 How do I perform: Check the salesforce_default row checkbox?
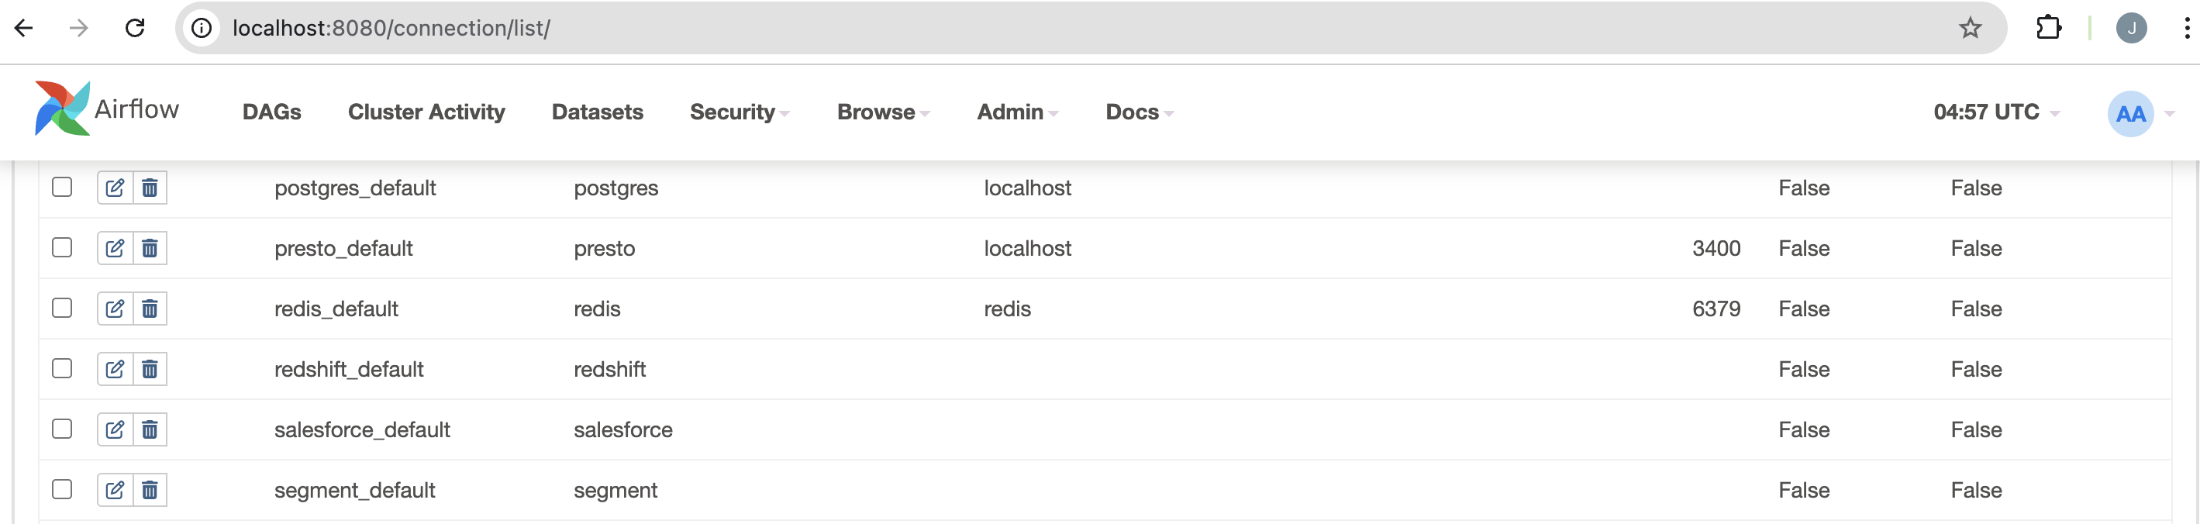point(62,429)
